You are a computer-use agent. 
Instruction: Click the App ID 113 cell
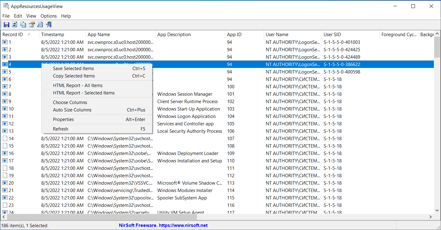tap(231, 183)
